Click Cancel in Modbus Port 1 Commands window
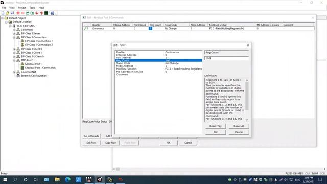This screenshot has width=327, height=184. [x=188, y=143]
